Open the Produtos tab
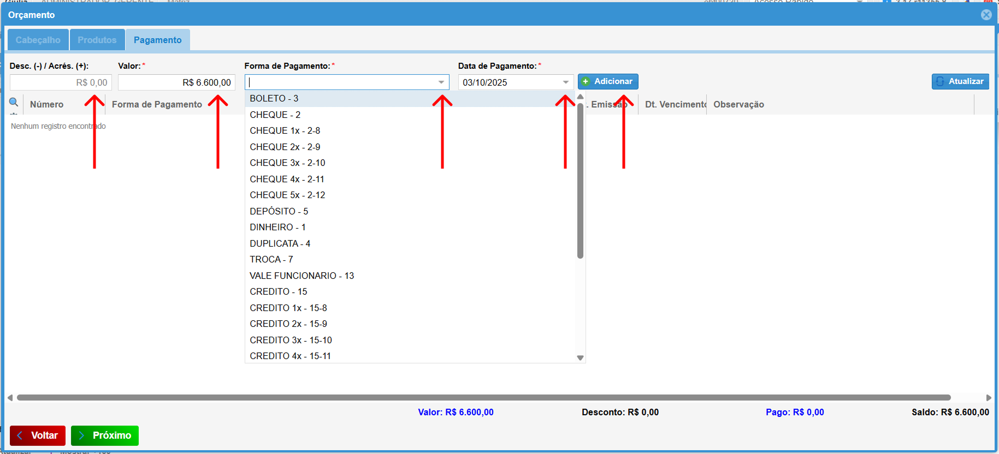The image size is (999, 454). (97, 40)
